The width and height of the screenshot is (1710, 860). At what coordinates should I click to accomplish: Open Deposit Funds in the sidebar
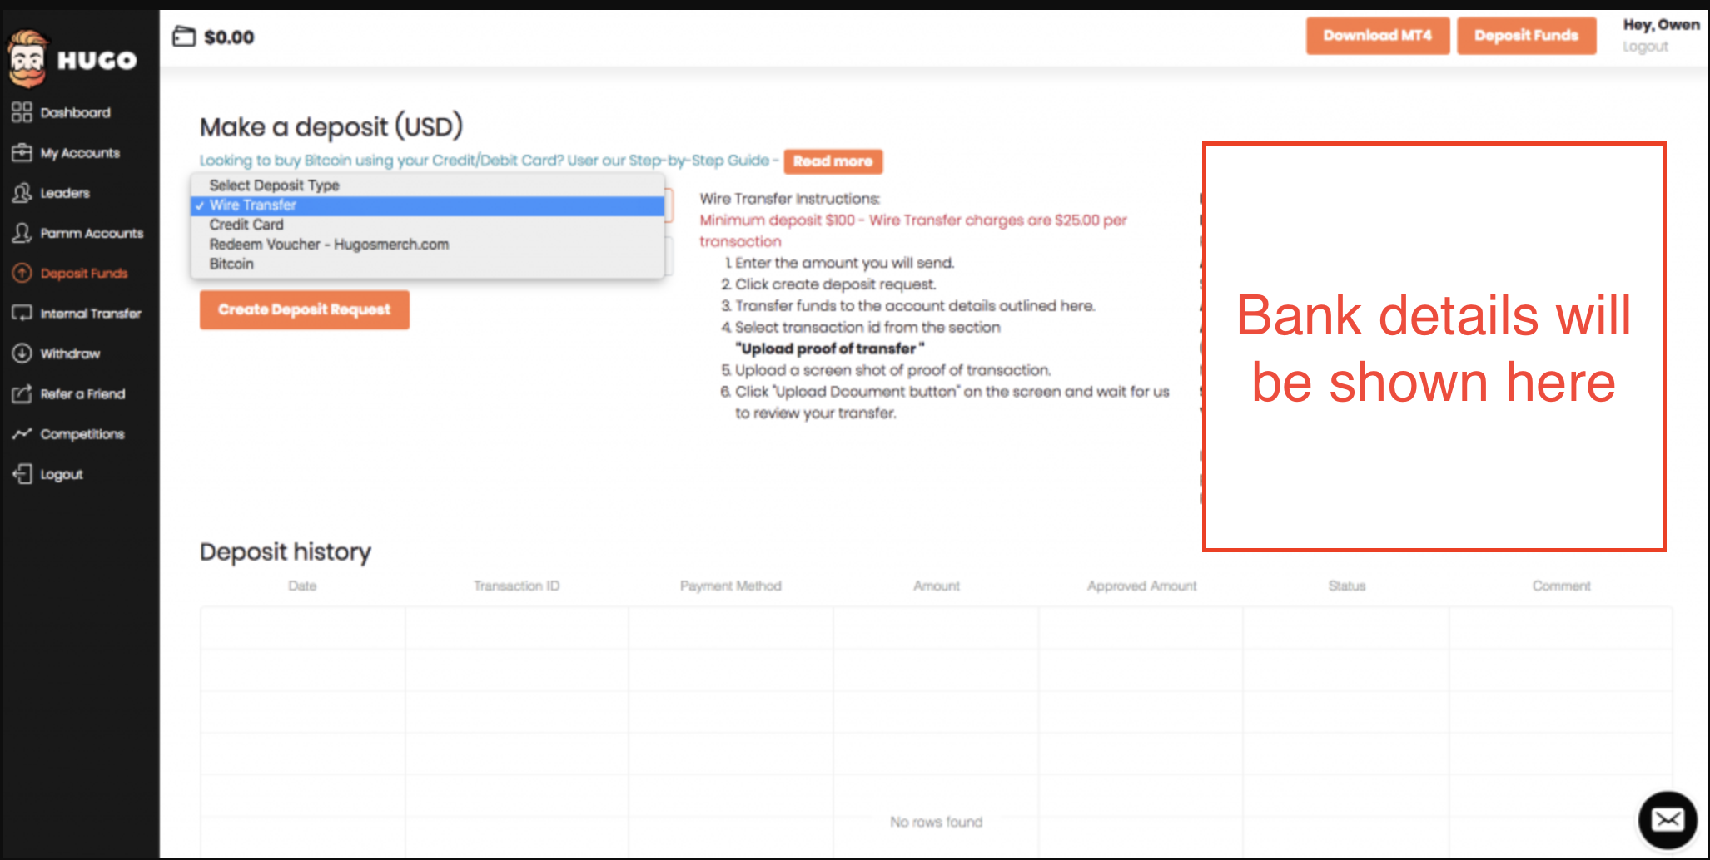click(83, 274)
